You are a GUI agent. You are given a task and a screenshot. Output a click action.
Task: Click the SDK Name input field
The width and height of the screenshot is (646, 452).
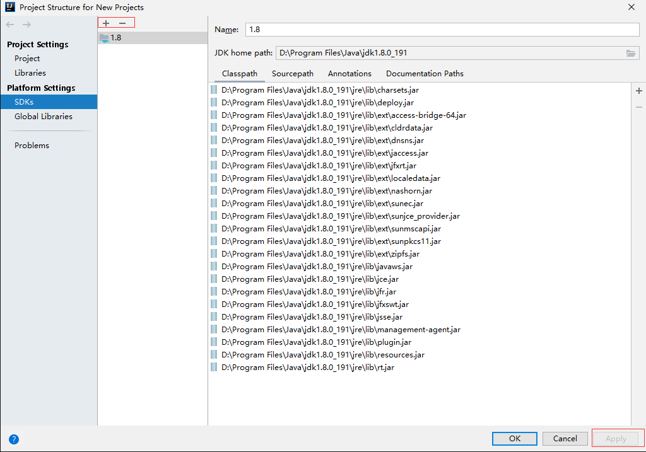(442, 30)
